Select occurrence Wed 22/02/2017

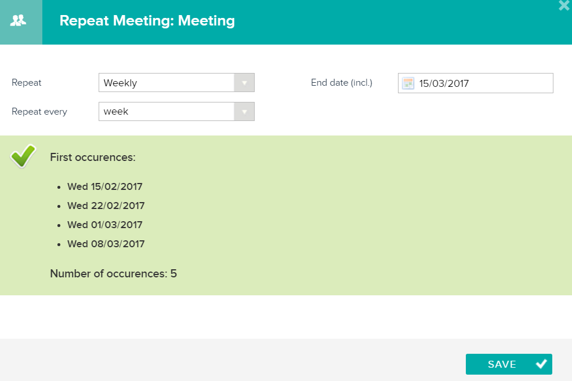pos(106,206)
